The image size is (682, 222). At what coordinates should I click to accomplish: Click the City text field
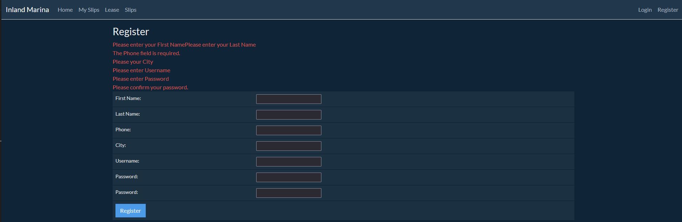(x=289, y=146)
